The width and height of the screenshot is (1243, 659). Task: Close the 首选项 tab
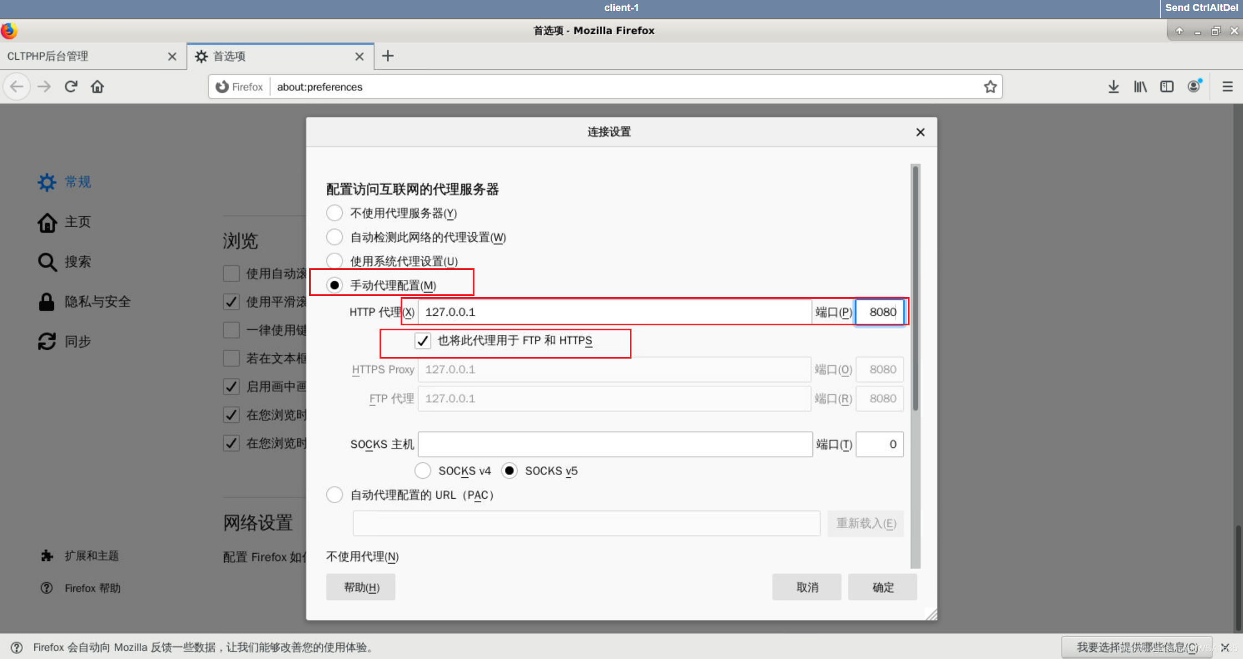click(x=360, y=57)
